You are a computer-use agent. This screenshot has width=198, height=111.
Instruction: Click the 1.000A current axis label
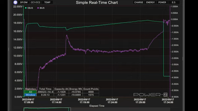pyautogui.click(x=175, y=7)
